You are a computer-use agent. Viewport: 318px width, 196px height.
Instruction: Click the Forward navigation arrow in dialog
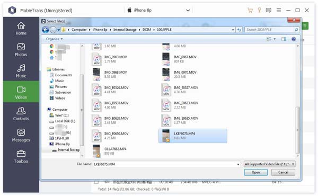point(53,30)
